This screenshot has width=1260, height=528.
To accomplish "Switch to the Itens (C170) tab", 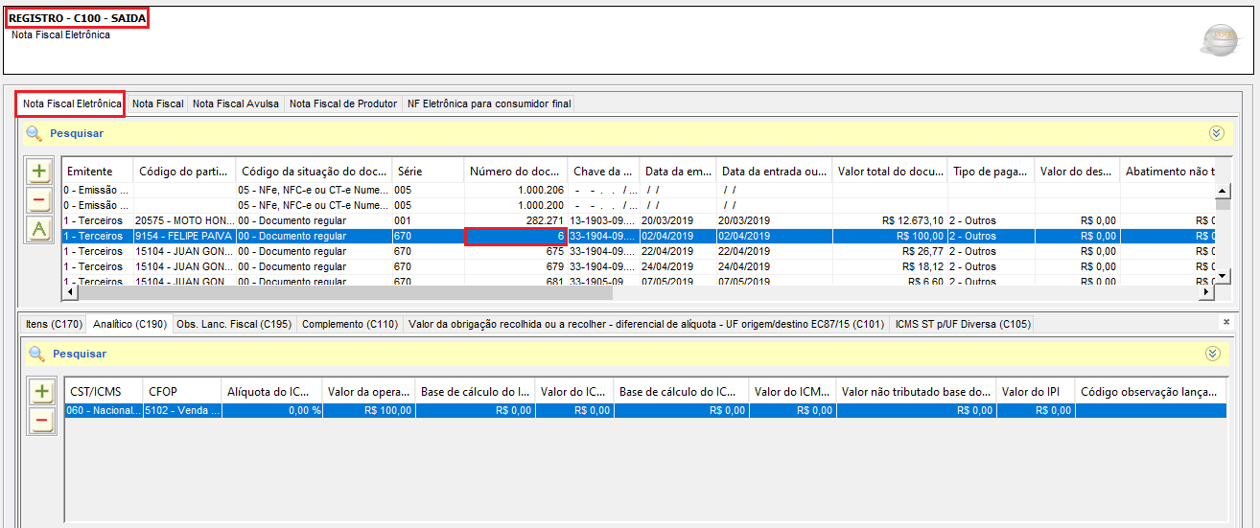I will click(54, 324).
